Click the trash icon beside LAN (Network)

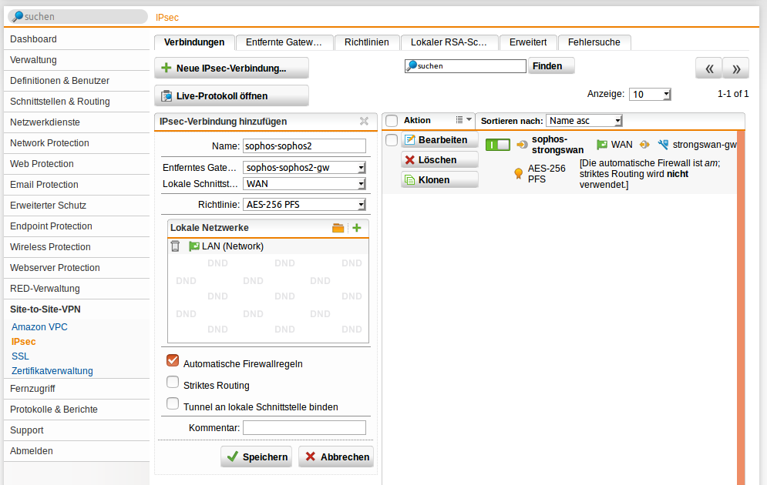[x=175, y=245]
